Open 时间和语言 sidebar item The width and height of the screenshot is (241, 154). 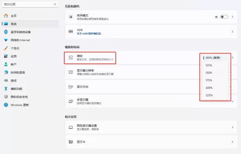[x=30, y=72]
